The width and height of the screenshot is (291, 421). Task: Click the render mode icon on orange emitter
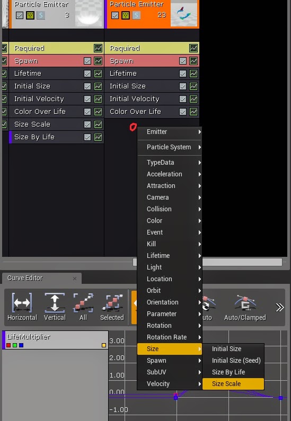(126, 15)
